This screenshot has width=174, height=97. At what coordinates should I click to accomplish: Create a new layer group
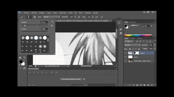pyautogui.click(x=144, y=85)
